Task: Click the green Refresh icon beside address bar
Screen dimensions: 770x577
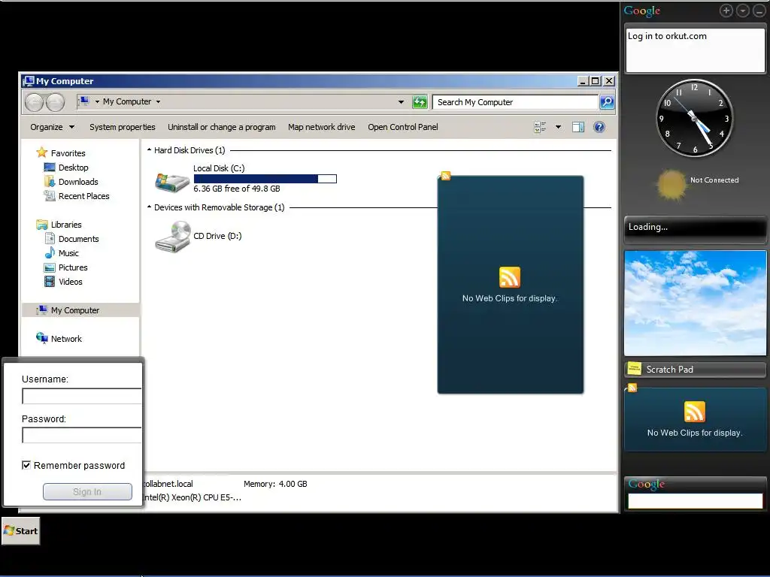Action: click(x=420, y=102)
